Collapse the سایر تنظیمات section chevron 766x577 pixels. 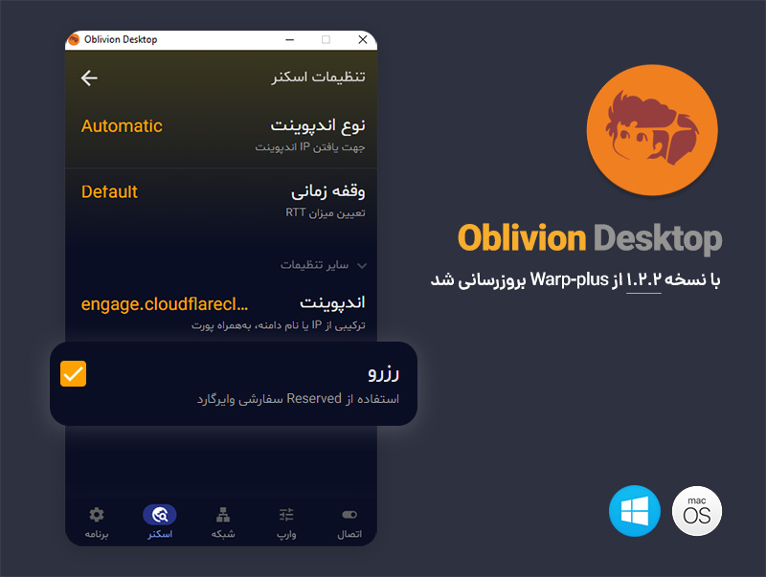pyautogui.click(x=362, y=266)
